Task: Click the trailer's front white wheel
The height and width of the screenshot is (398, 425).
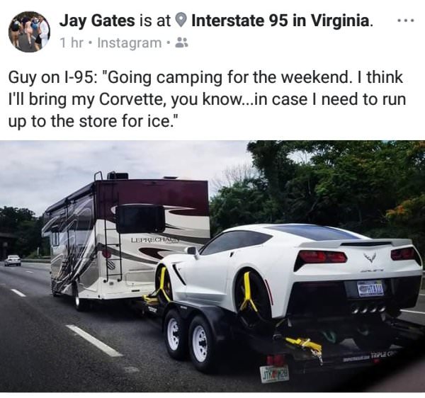Action: coord(173,335)
